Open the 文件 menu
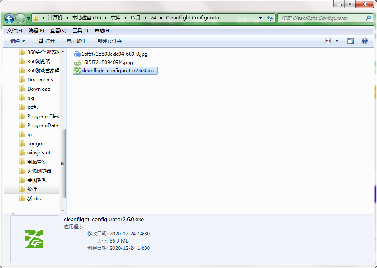This screenshot has width=377, height=268. pyautogui.click(x=14, y=30)
